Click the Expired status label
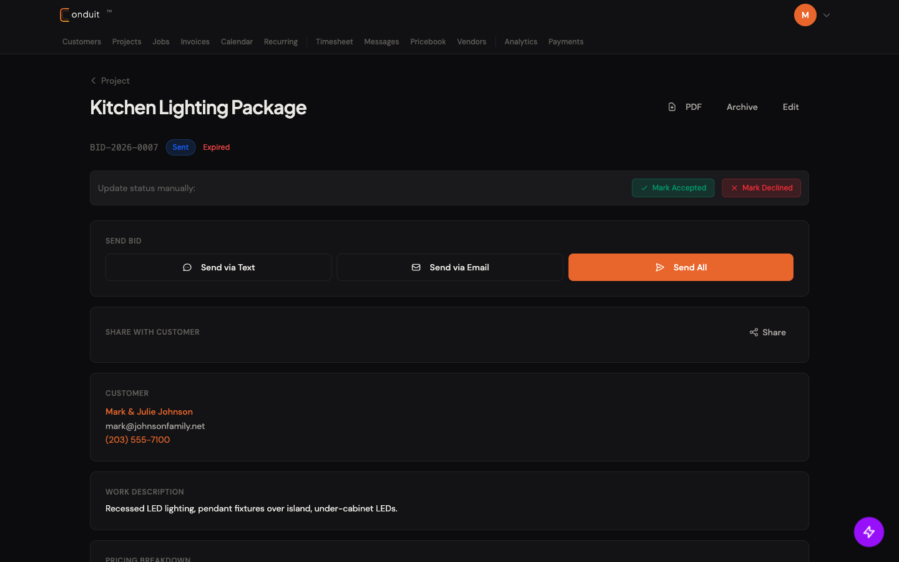 click(216, 147)
